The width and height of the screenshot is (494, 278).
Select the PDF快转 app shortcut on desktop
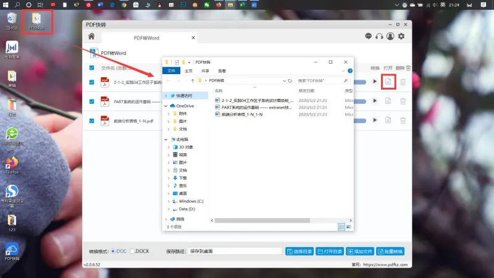pos(12,251)
